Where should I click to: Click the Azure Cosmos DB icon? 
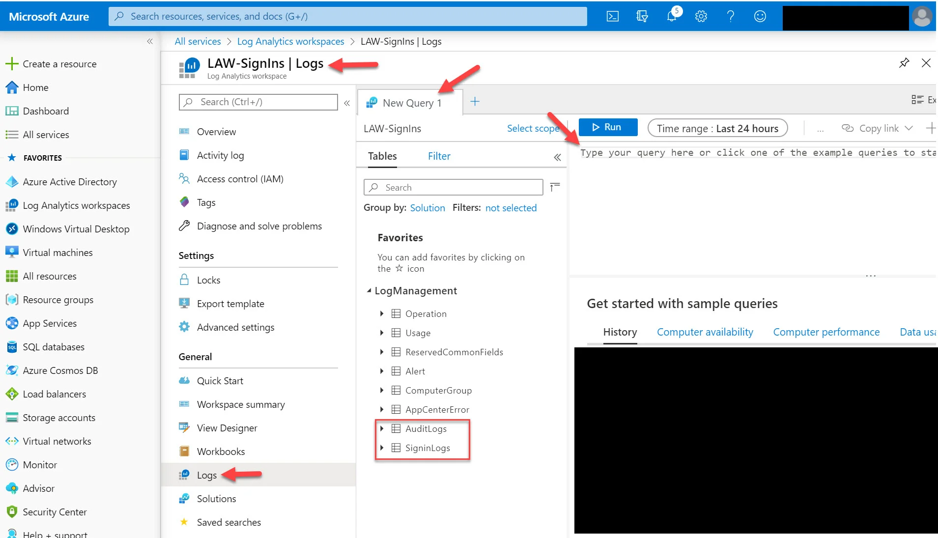pos(12,370)
